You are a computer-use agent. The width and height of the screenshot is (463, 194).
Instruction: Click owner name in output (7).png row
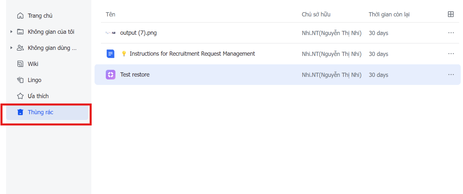coord(331,33)
